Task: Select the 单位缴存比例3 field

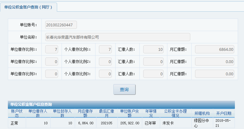Action: [52, 74]
